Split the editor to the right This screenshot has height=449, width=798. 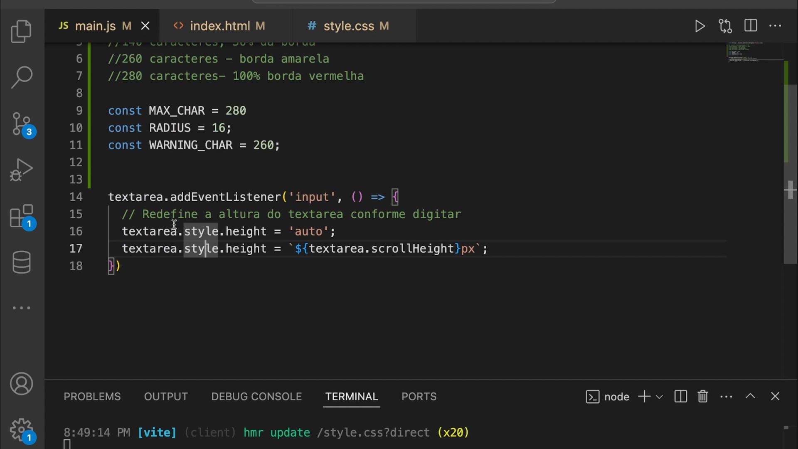tap(751, 26)
